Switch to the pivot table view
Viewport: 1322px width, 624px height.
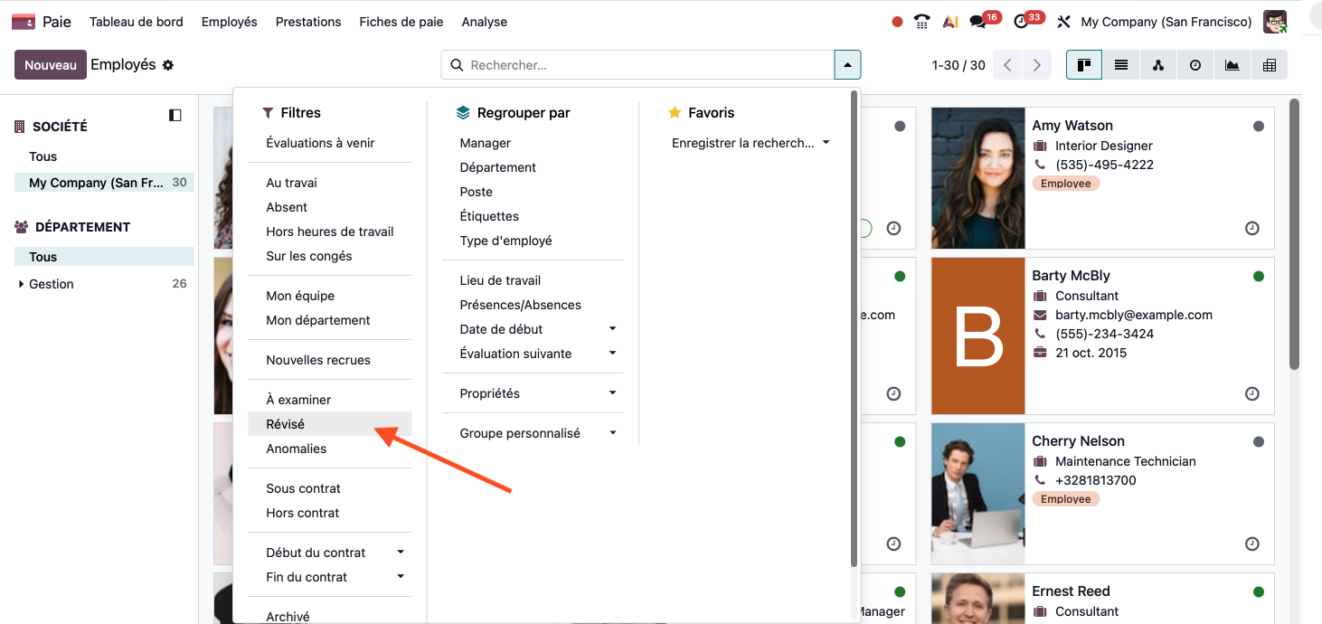click(x=1270, y=65)
